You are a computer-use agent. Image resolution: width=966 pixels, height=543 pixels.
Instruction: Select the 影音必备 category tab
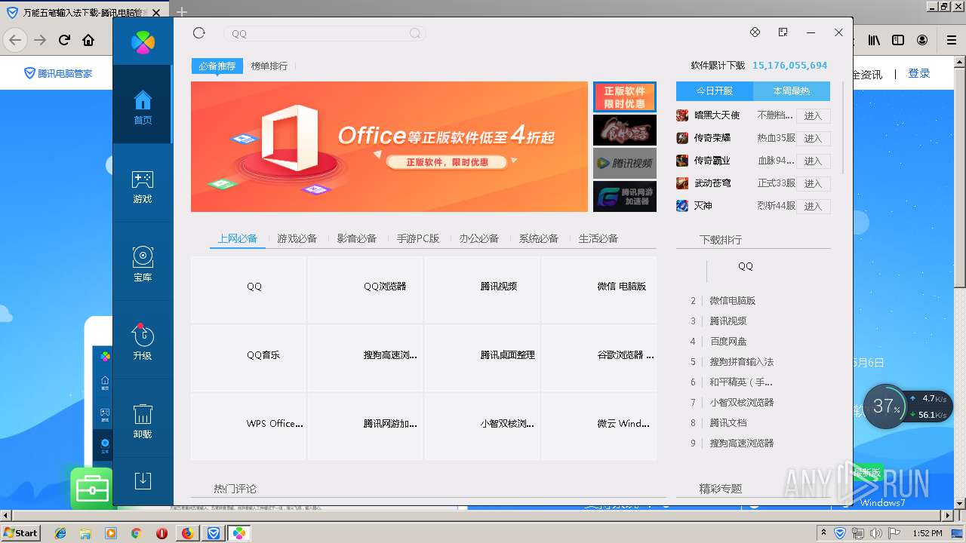tap(357, 238)
